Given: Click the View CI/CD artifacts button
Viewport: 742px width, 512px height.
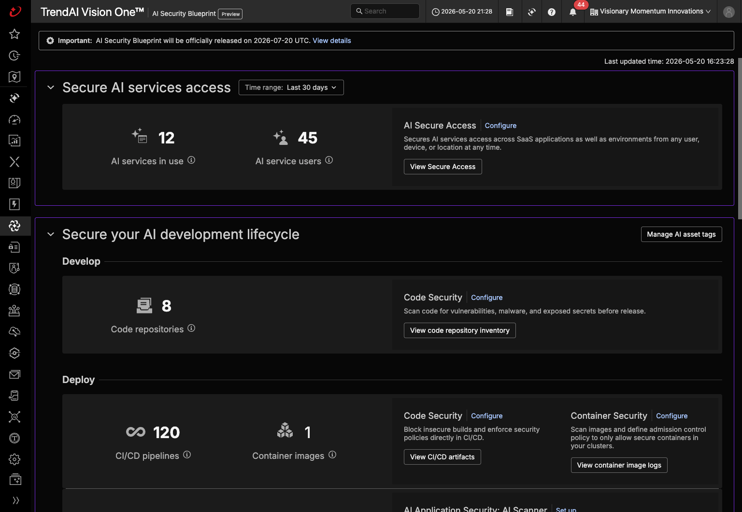Looking at the screenshot, I should click(x=442, y=457).
